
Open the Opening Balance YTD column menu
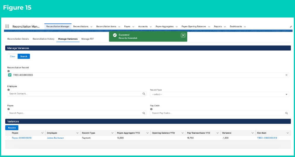point(182,133)
